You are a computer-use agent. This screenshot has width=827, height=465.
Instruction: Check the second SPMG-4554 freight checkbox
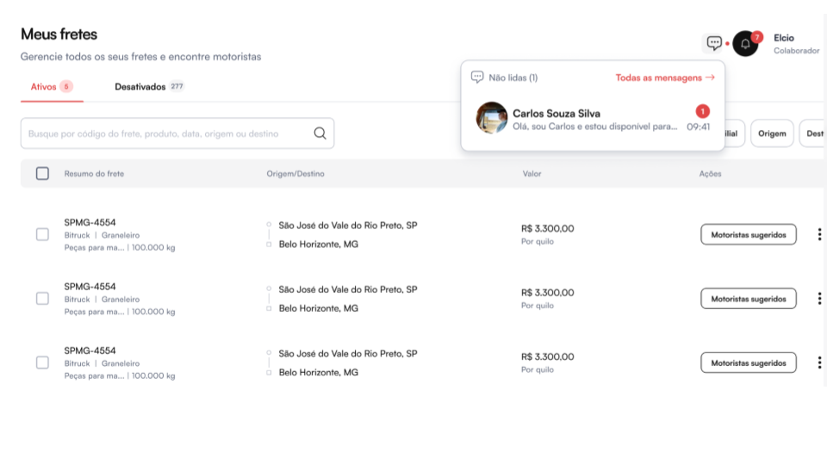point(42,299)
